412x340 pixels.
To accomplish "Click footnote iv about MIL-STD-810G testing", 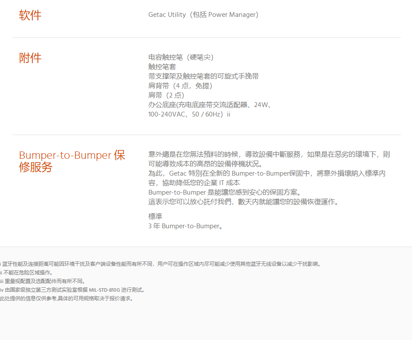I will pyautogui.click(x=72, y=290).
